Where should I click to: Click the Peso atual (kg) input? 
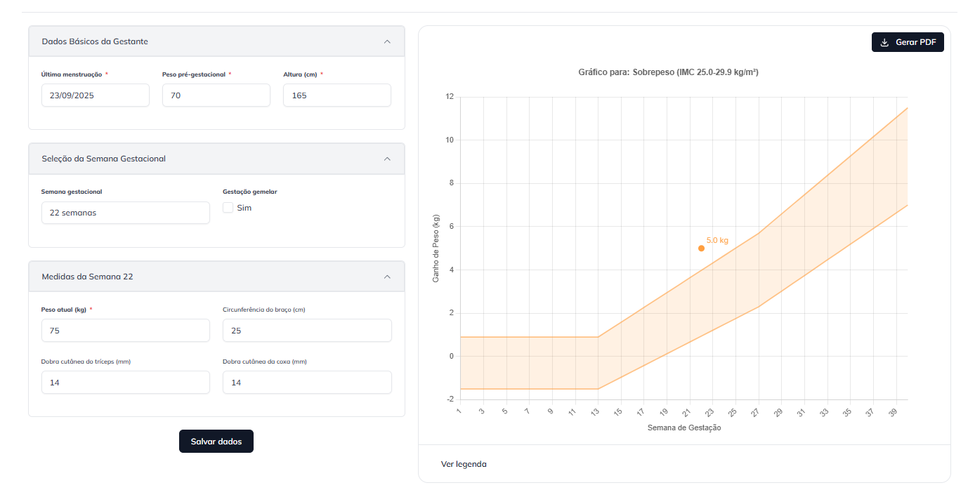point(126,331)
